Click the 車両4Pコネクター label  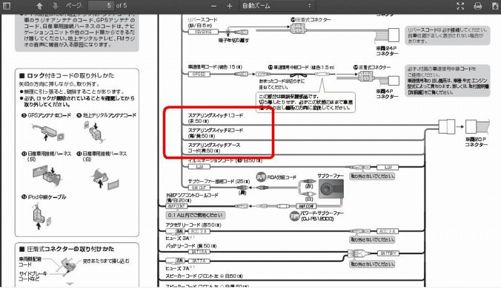click(x=387, y=94)
